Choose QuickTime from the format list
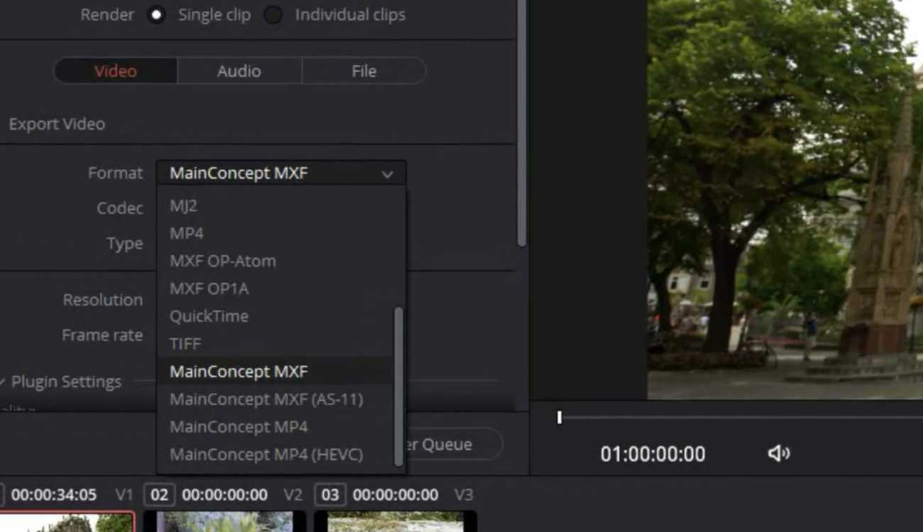 (275, 316)
